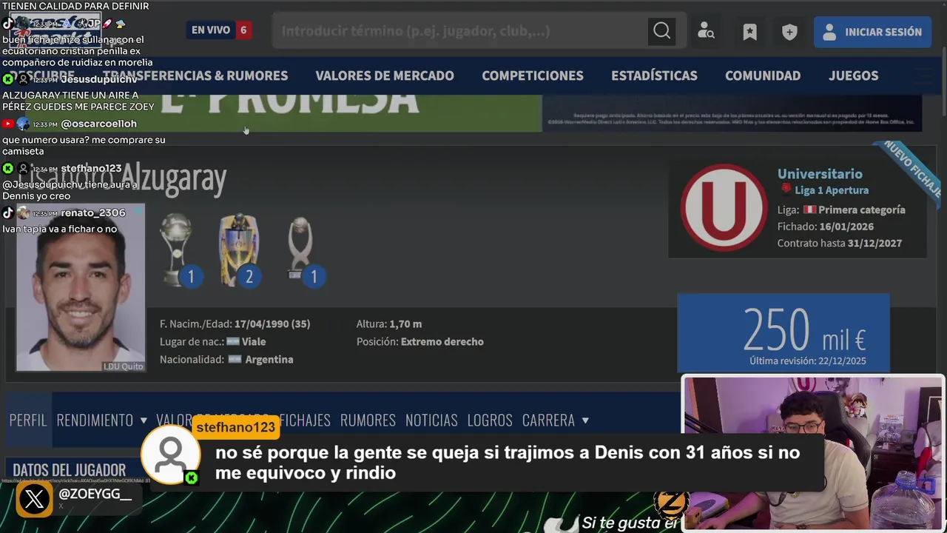The height and width of the screenshot is (533, 947).
Task: Open COMUNIDAD menu
Action: [x=763, y=76]
